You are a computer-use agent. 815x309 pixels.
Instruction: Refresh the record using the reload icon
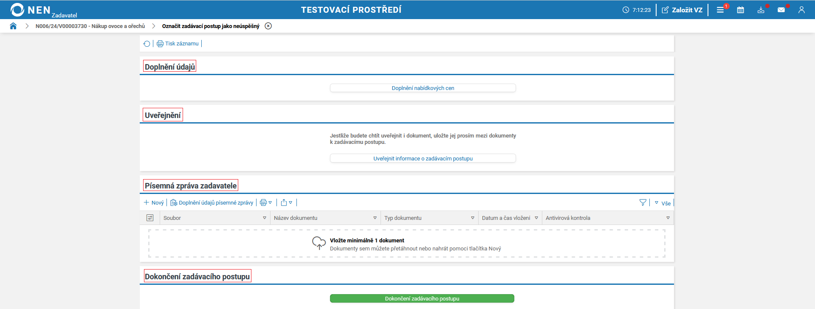147,44
